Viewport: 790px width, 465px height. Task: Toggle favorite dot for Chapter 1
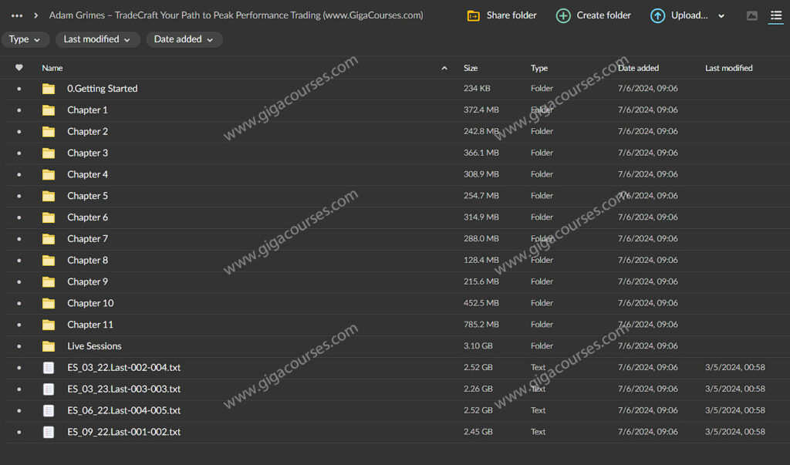pos(19,110)
